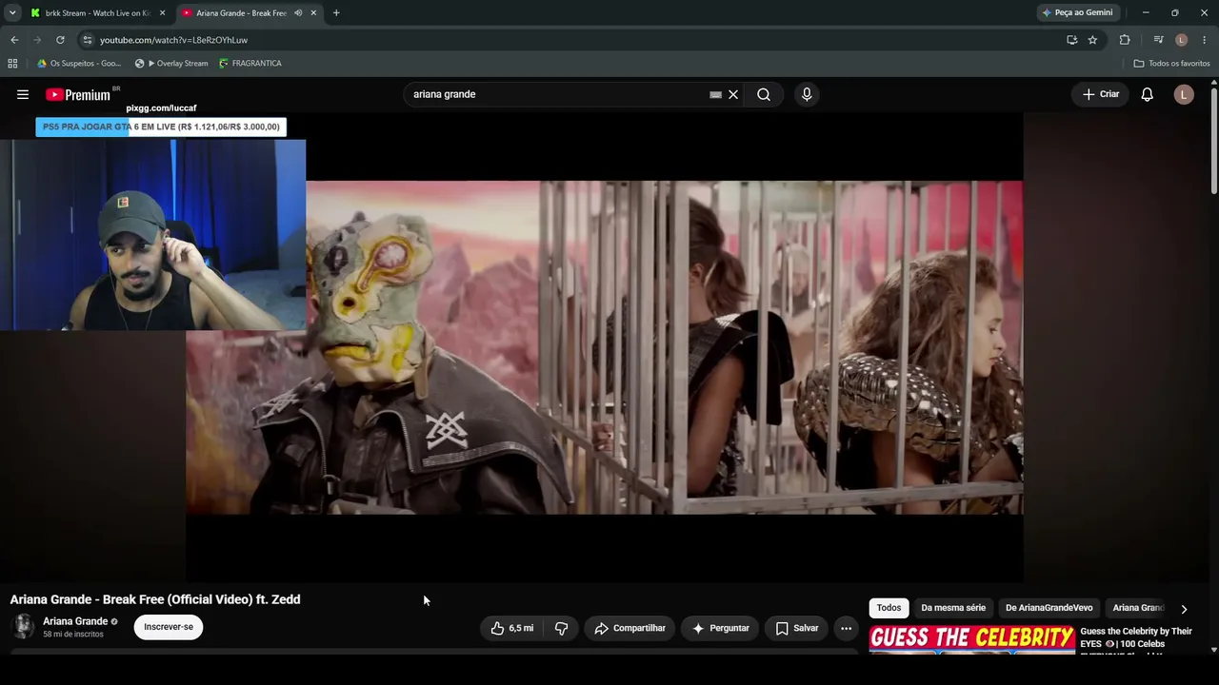Close the brkk Stream tab
Image resolution: width=1219 pixels, height=685 pixels.
162,13
